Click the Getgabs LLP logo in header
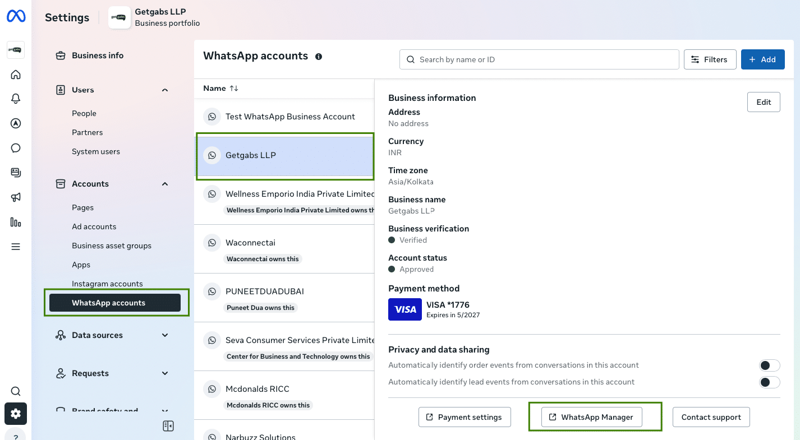The image size is (800, 440). coord(119,17)
